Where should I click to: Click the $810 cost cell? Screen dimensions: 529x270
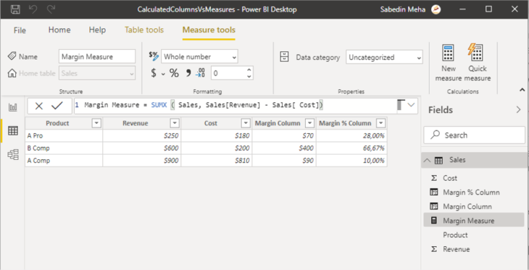pos(217,161)
